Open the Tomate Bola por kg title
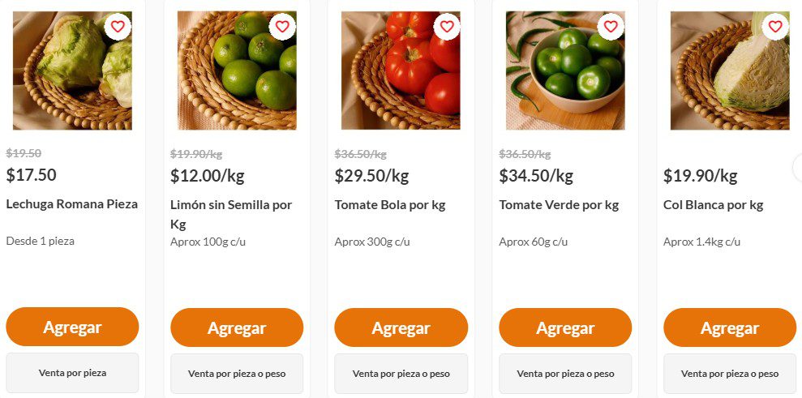The height and width of the screenshot is (398, 802). pyautogui.click(x=390, y=205)
